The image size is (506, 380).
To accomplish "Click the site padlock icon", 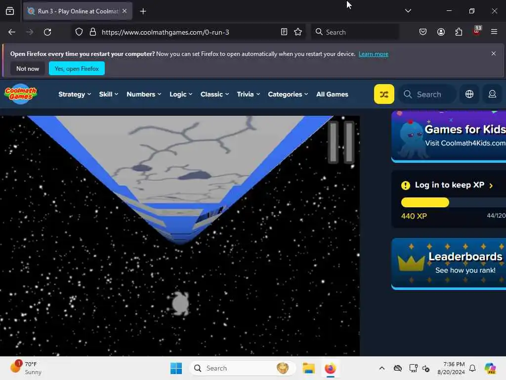I will click(92, 32).
